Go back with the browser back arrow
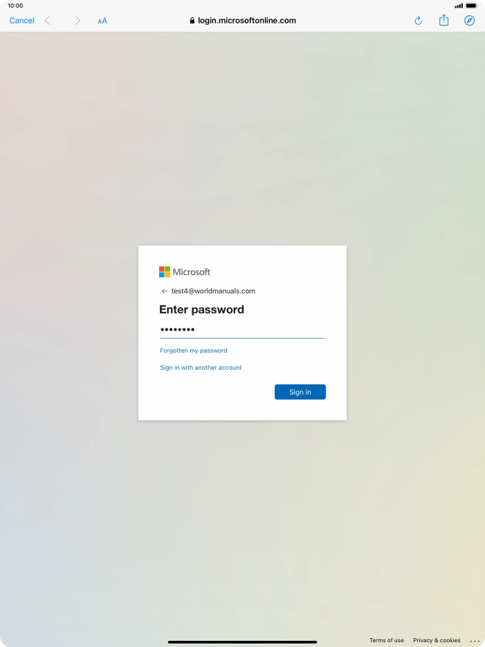This screenshot has width=485, height=647. [x=47, y=21]
